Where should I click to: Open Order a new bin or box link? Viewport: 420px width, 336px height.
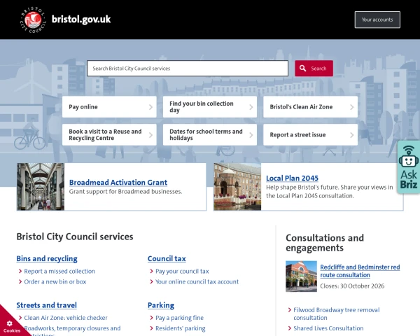click(55, 281)
